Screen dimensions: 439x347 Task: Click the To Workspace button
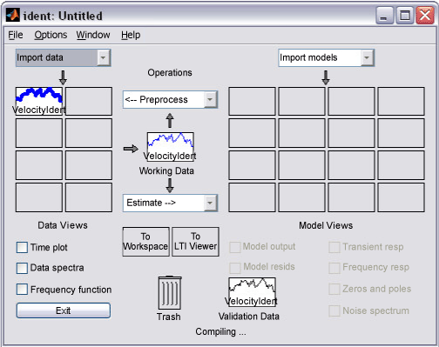click(146, 242)
